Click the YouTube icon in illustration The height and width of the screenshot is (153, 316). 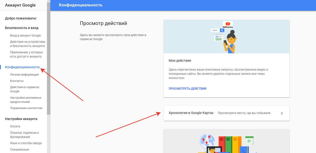point(228,24)
